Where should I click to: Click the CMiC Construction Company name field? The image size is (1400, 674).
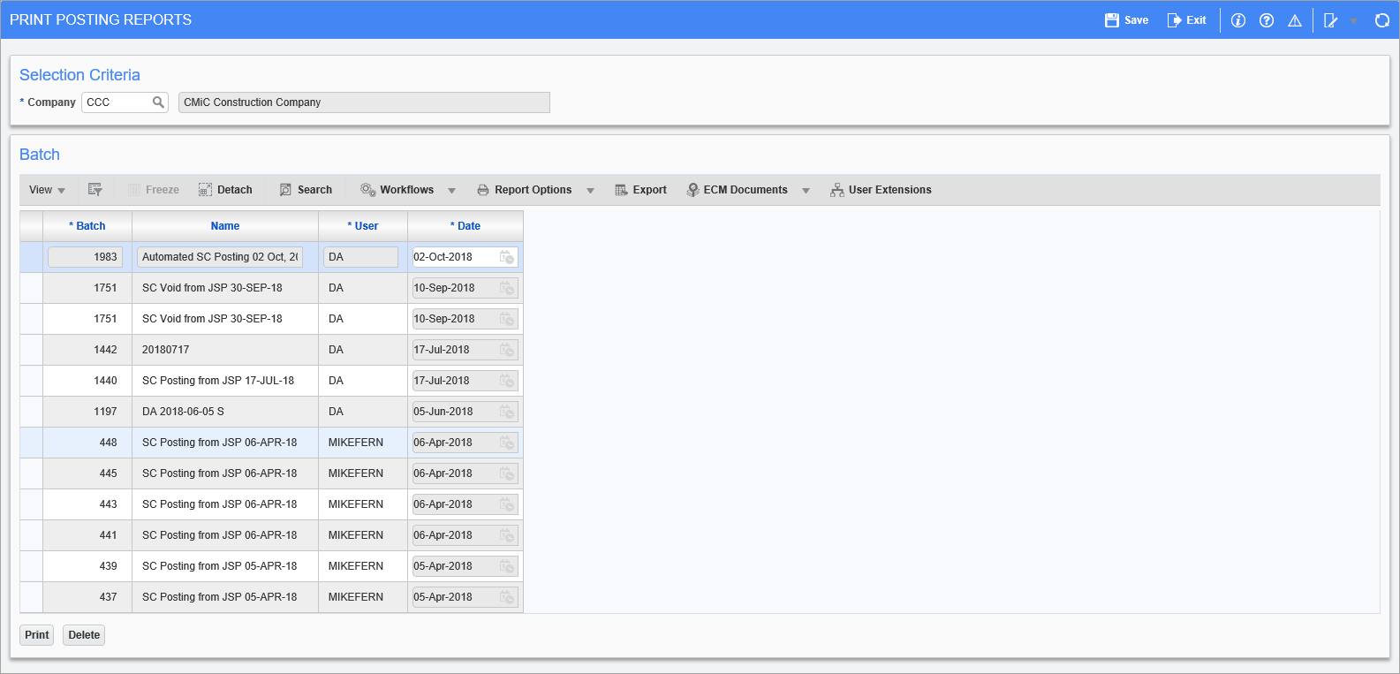364,102
